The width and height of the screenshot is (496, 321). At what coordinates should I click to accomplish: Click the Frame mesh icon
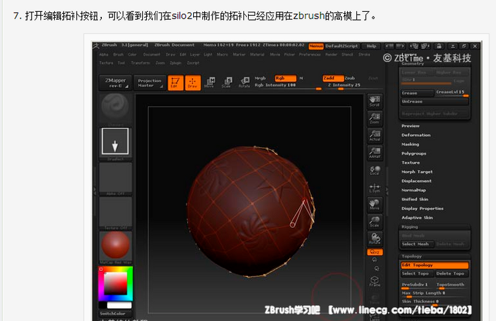click(375, 281)
